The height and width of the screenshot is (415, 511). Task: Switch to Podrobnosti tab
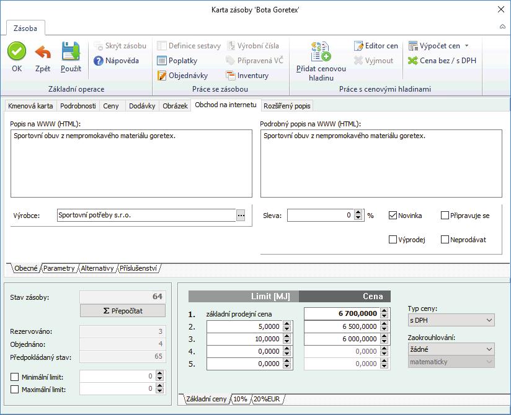coord(78,106)
